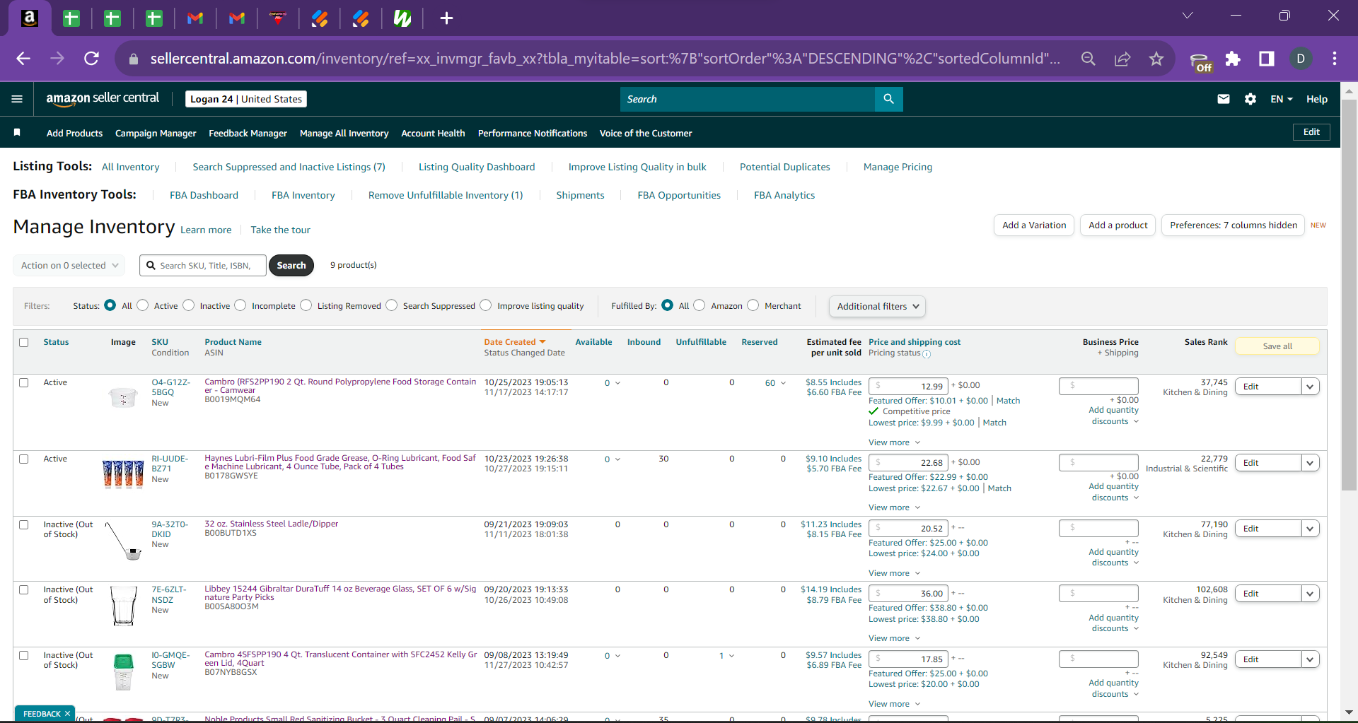Open Feedback Manager menu item
Screen dimensions: 1358x723
click(x=248, y=133)
